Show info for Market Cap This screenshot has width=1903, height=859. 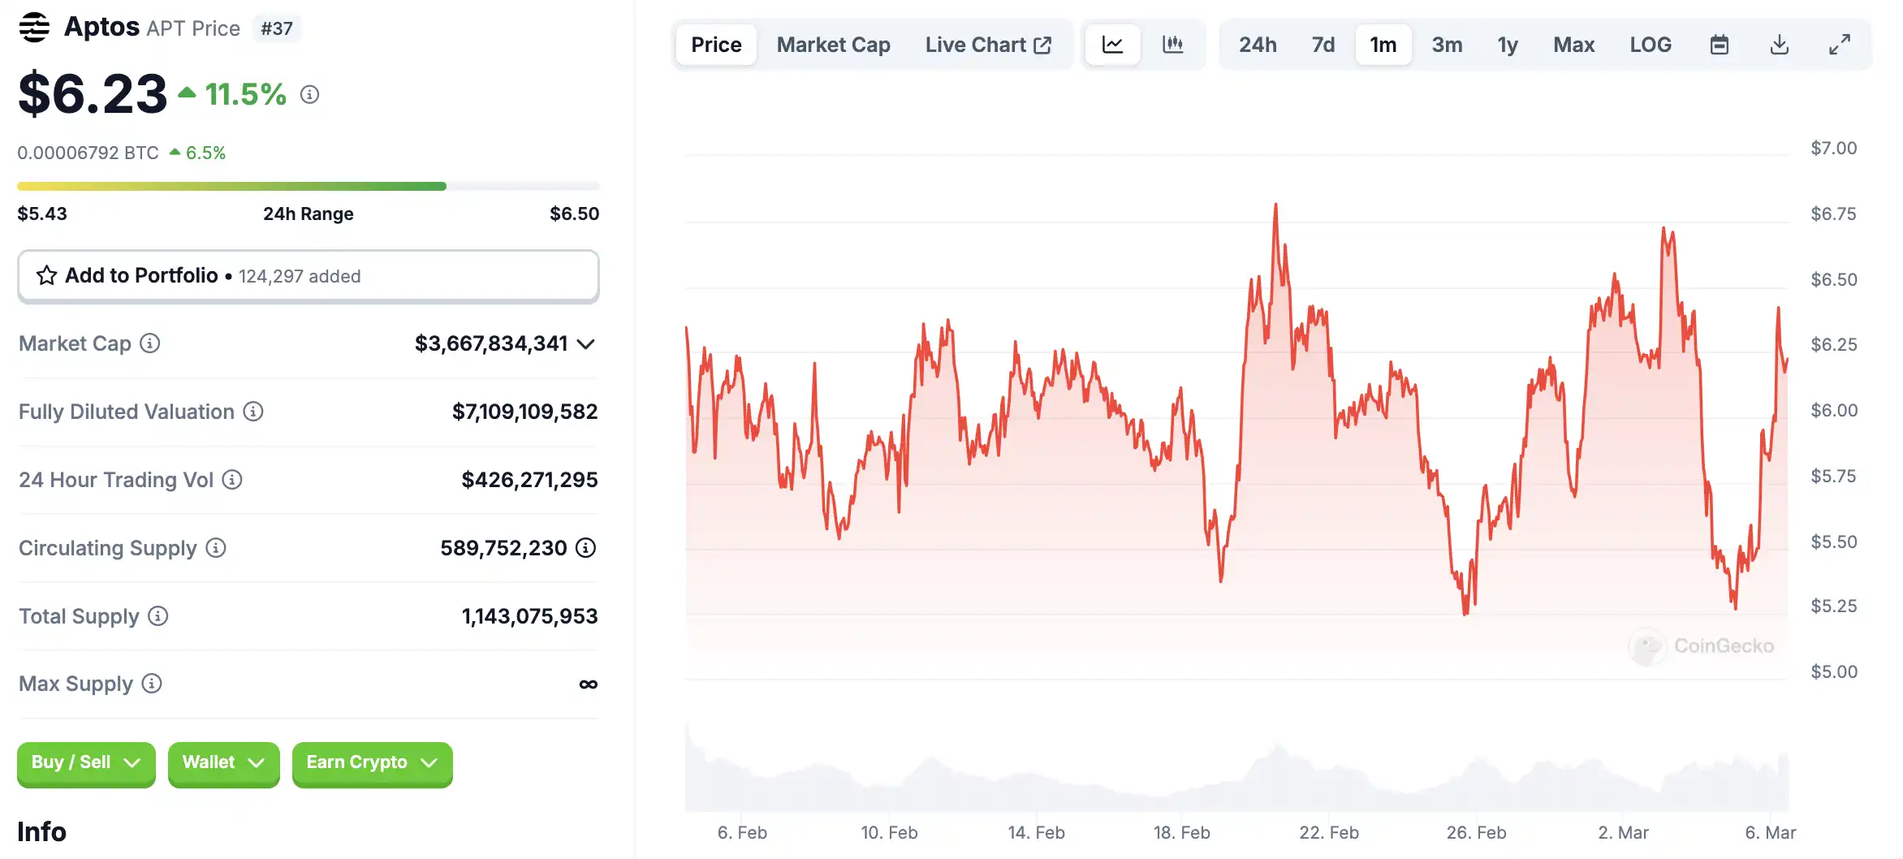(150, 343)
